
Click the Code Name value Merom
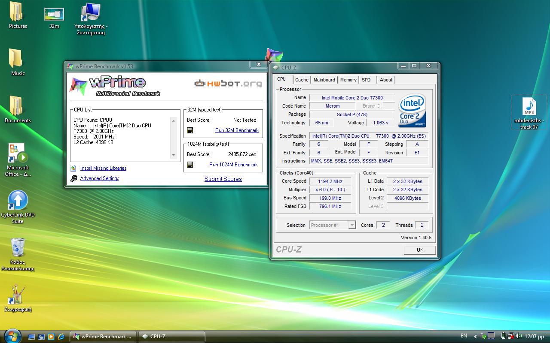(332, 106)
